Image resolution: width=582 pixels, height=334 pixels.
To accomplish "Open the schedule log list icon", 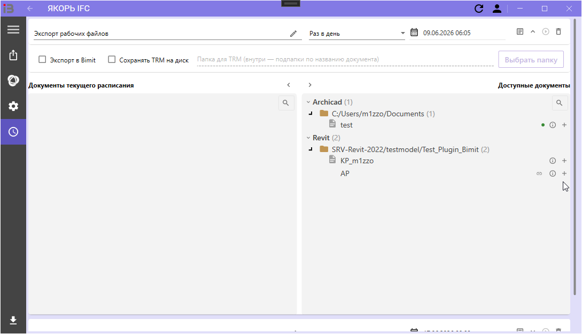I will pyautogui.click(x=520, y=31).
